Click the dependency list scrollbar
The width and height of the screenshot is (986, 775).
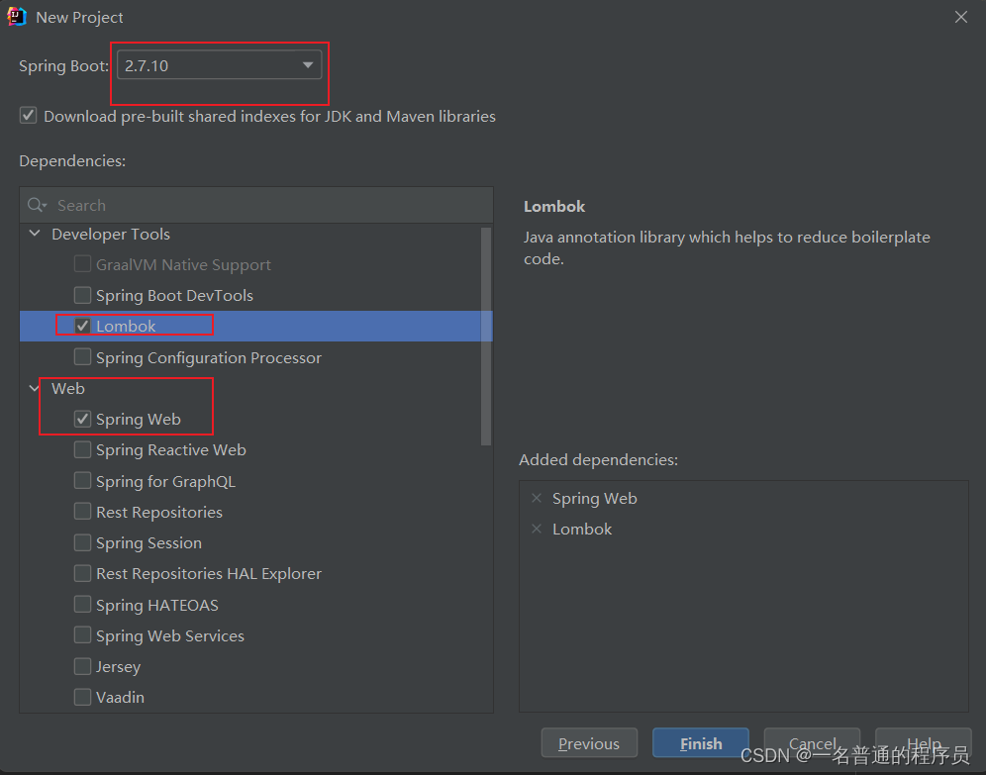pyautogui.click(x=486, y=337)
